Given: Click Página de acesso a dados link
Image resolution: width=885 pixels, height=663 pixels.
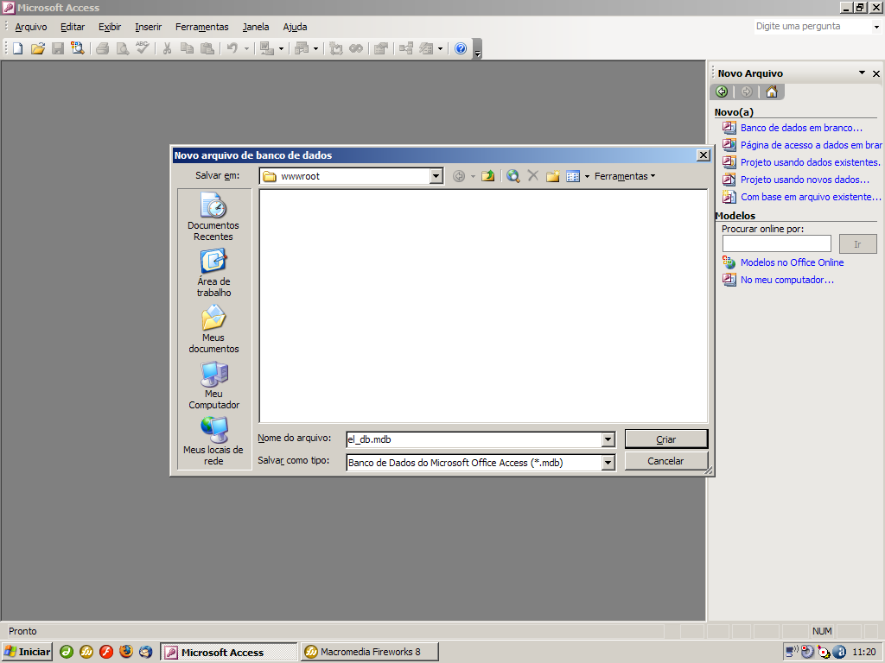Looking at the screenshot, I should click(811, 145).
